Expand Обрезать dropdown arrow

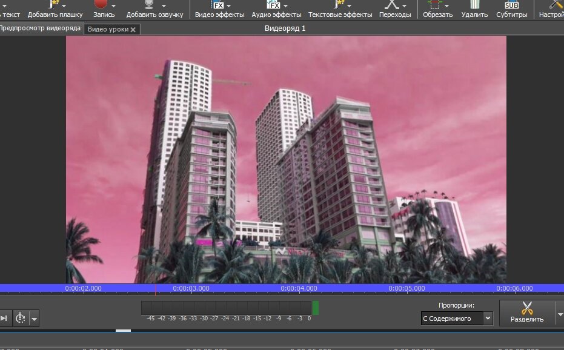(x=446, y=5)
